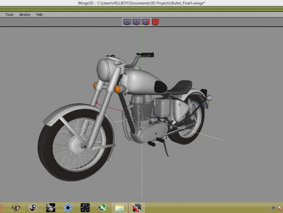Open the black fan icon app
This screenshot has height=213, width=283.
pos(85,208)
